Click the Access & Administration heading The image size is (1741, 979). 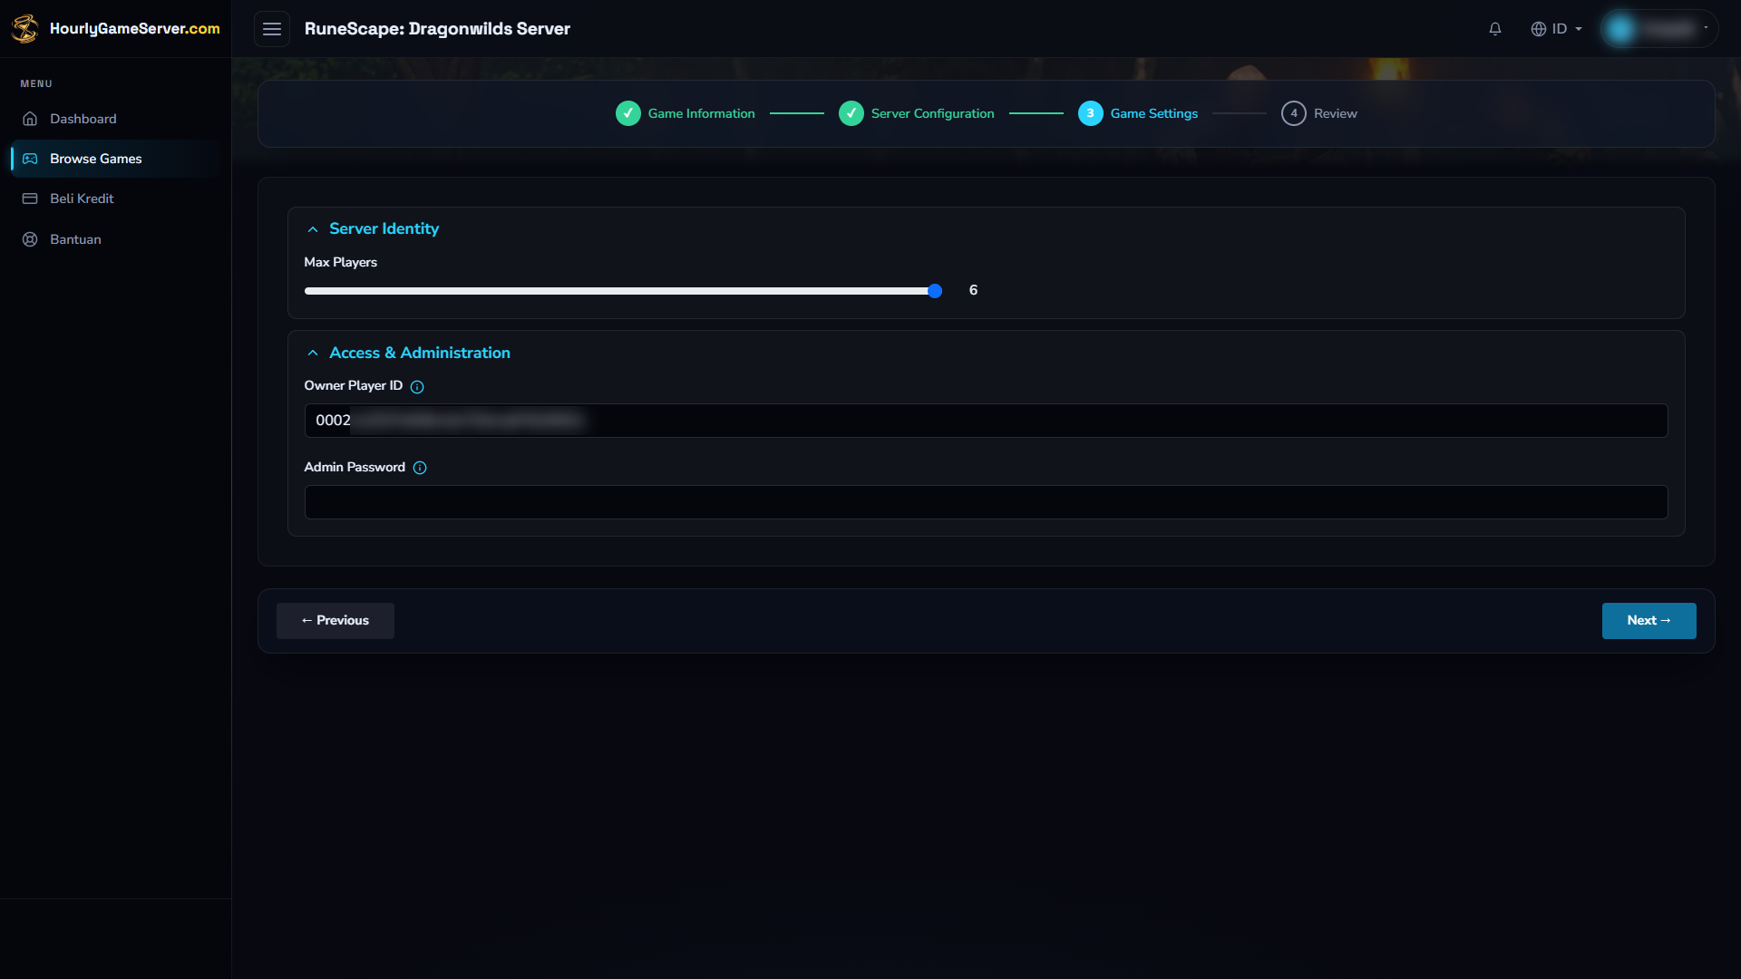point(420,353)
